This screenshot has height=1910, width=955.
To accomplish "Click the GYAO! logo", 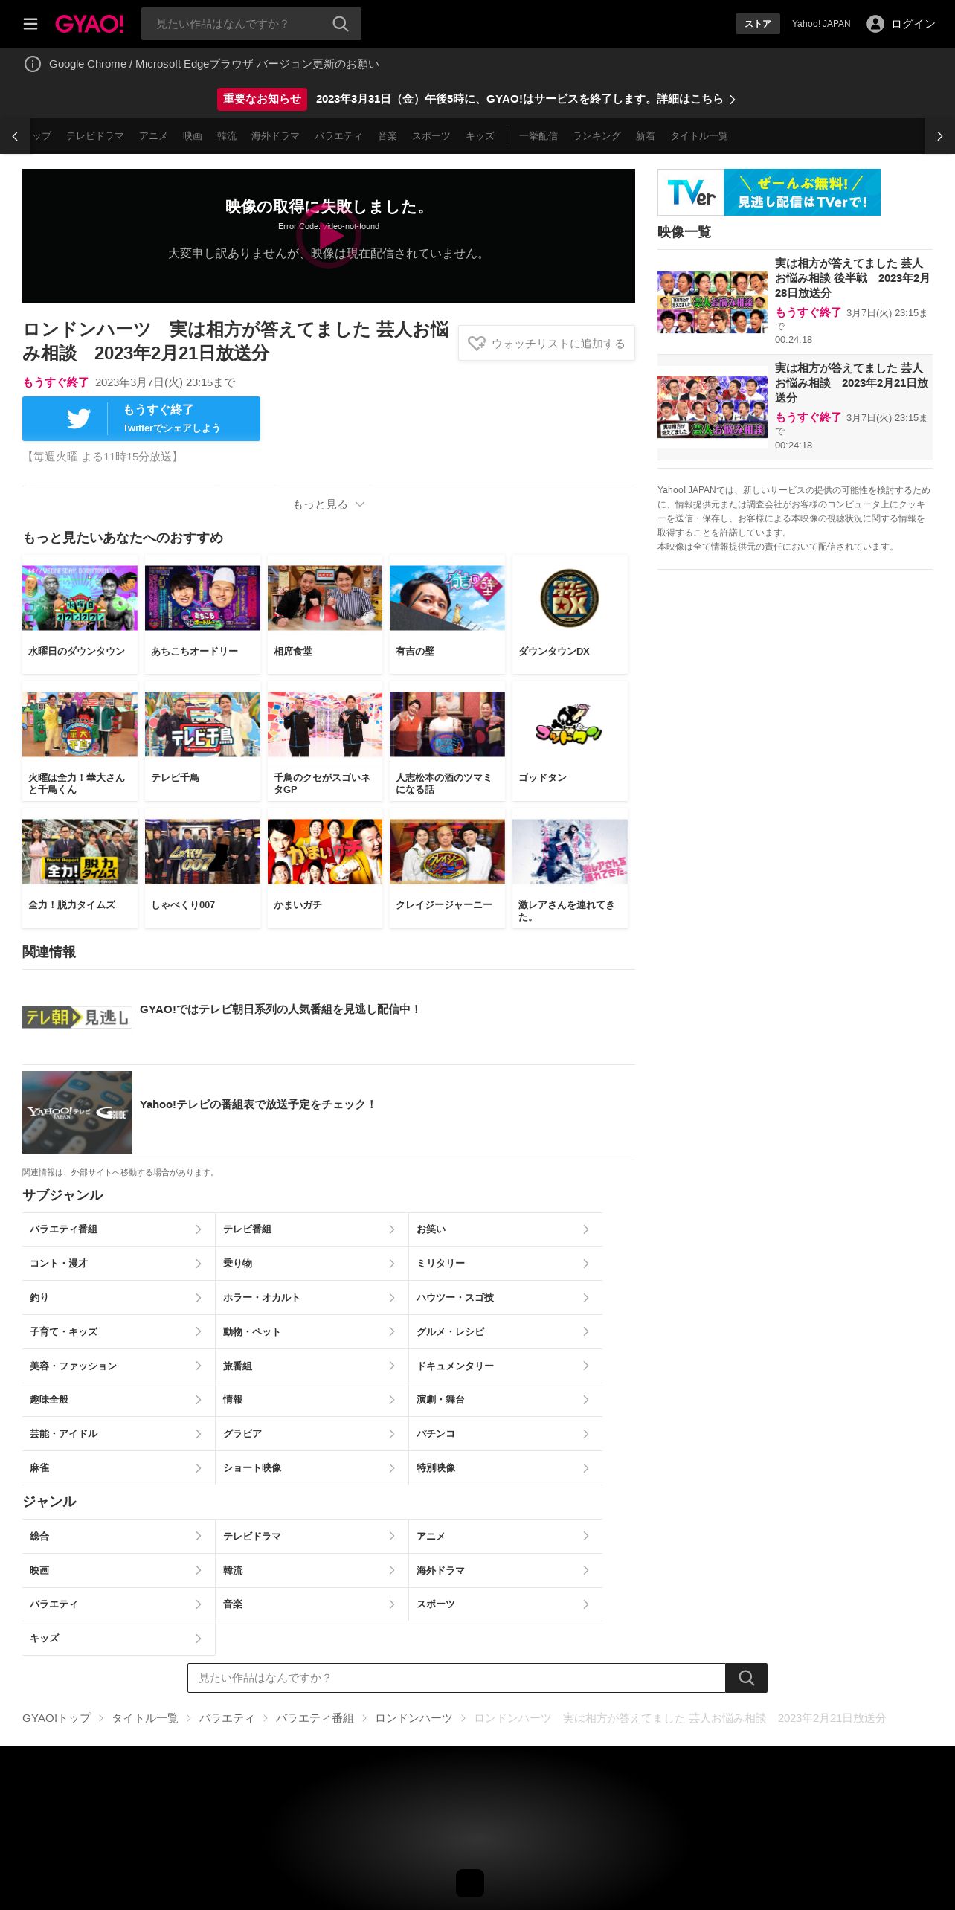I will click(x=89, y=24).
